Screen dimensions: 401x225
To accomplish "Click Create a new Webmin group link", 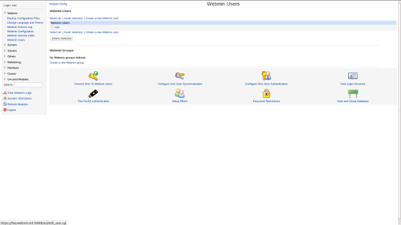I will click(67, 63).
